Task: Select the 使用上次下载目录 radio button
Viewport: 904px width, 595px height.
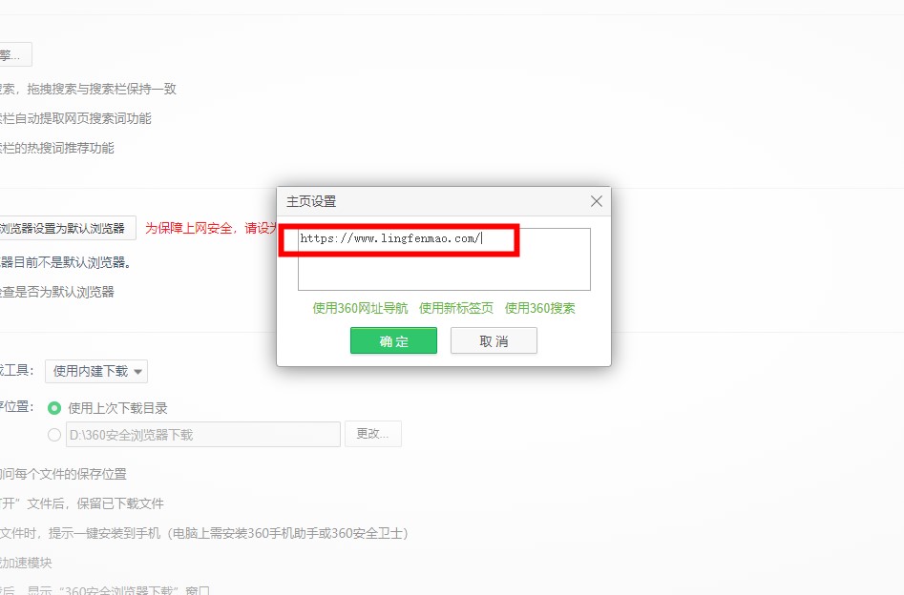Action: point(54,408)
